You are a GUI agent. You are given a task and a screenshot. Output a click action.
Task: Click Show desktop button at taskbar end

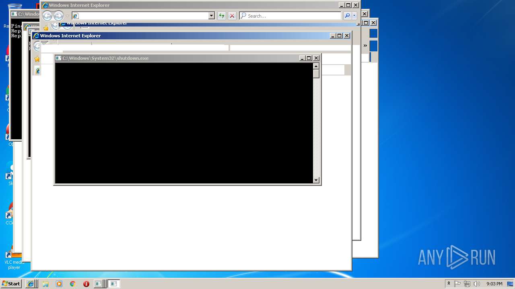tap(510, 284)
